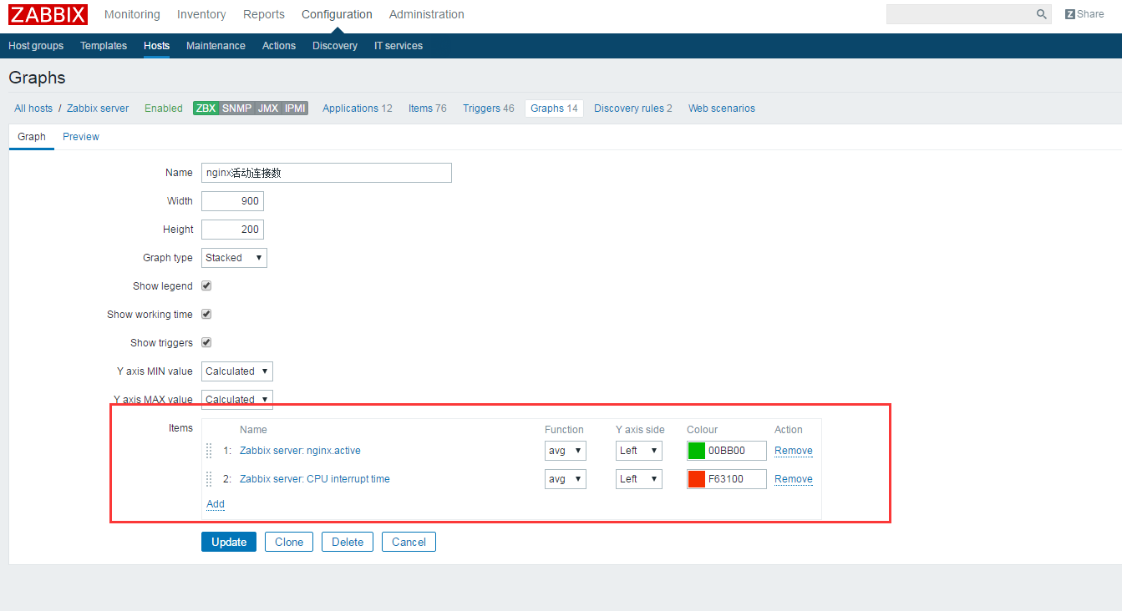Open the Administration menu
This screenshot has width=1122, height=611.
point(427,14)
